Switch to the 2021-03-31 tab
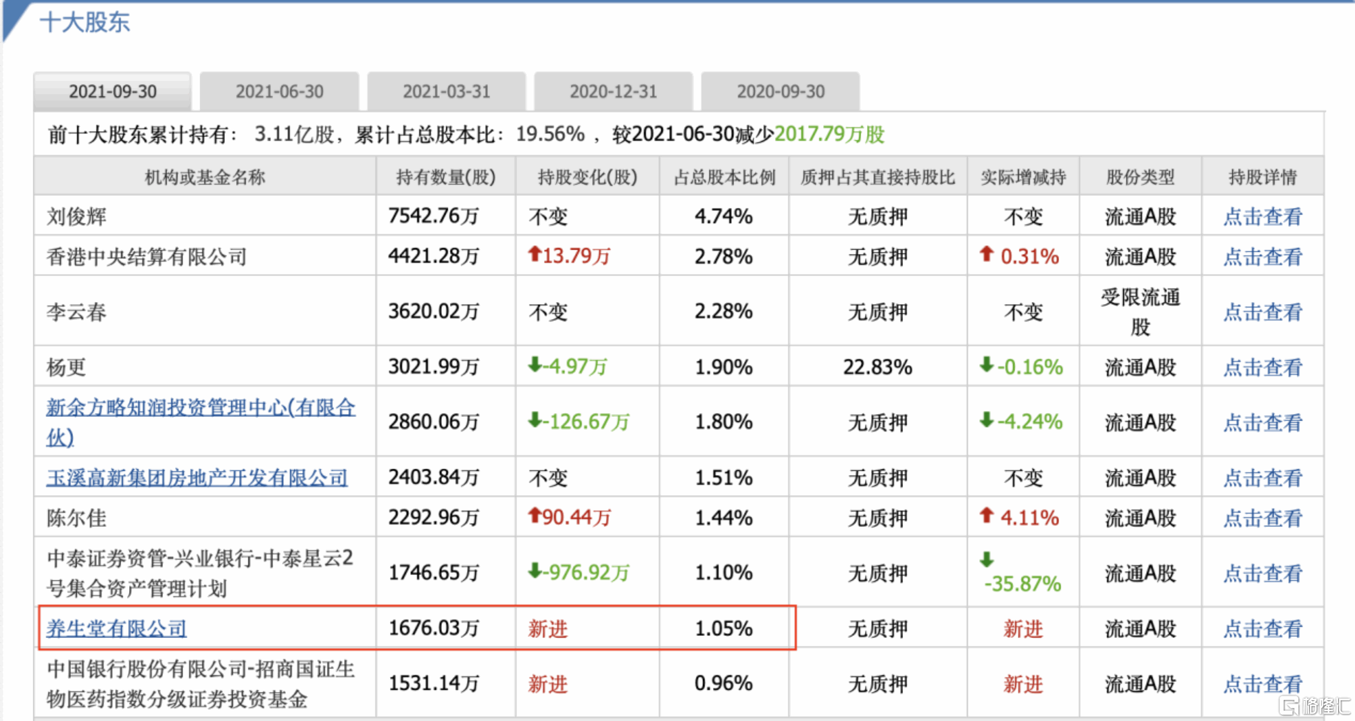This screenshot has width=1355, height=721. [x=446, y=91]
